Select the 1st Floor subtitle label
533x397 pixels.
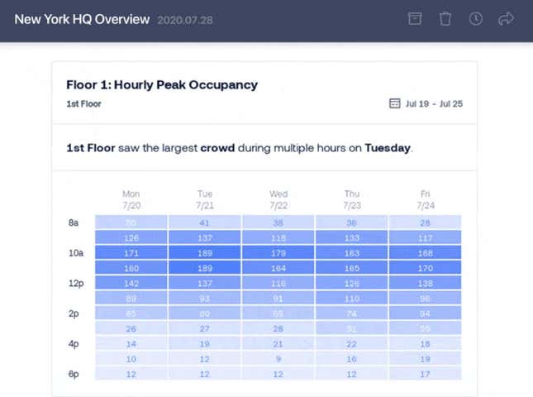point(83,103)
